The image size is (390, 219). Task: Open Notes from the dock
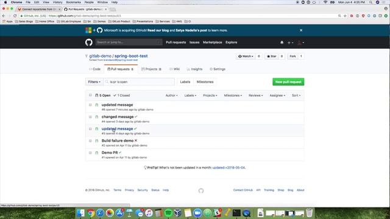188,213
